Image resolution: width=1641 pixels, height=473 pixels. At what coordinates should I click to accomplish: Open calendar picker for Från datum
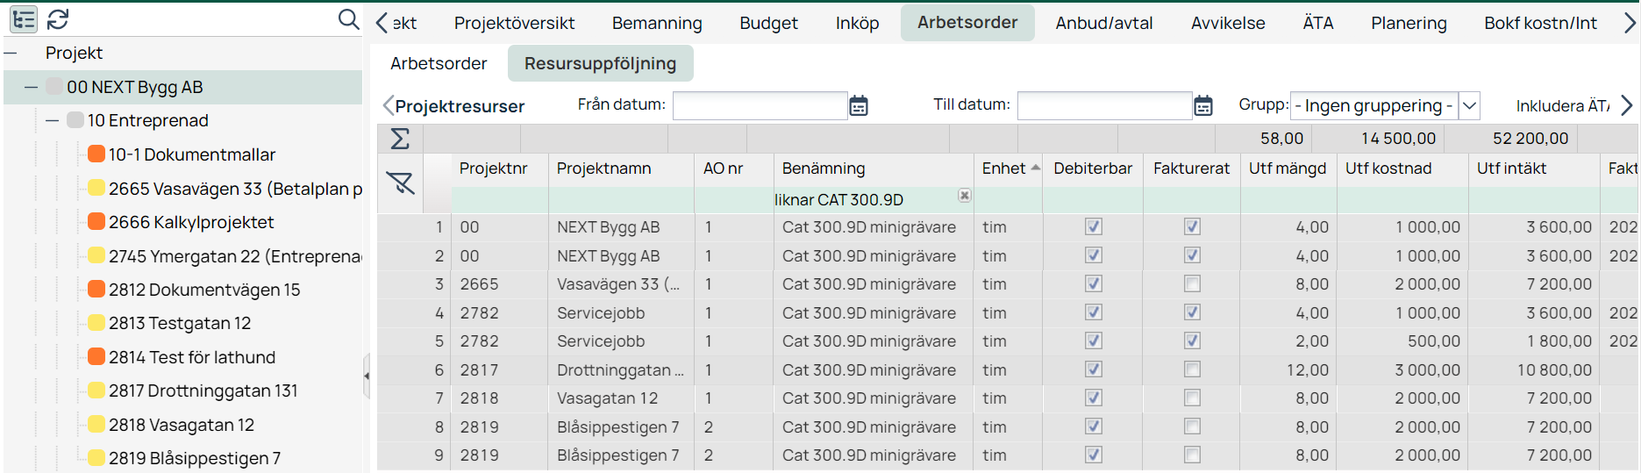click(859, 106)
